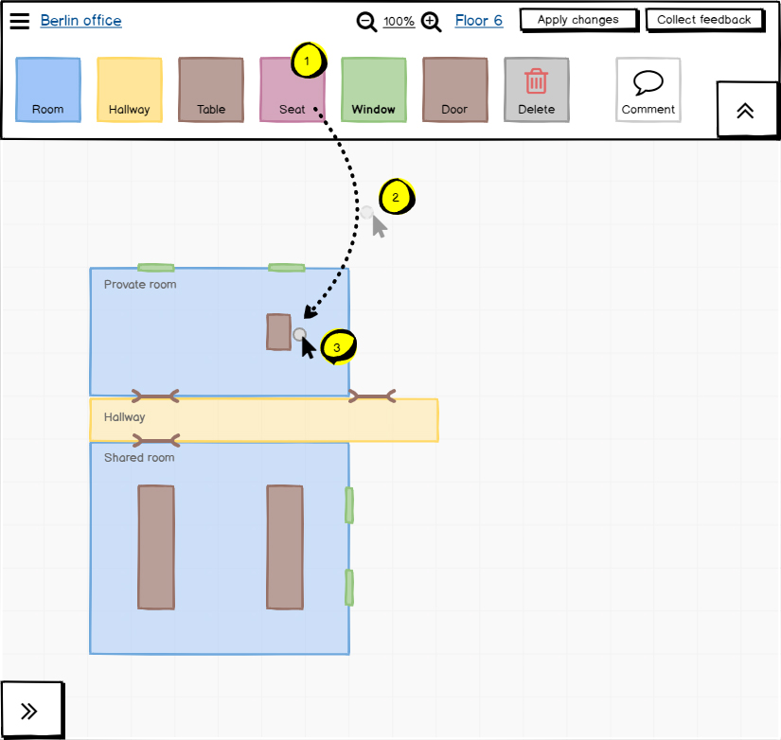
Task: Select the brown Table tool
Action: 211,90
